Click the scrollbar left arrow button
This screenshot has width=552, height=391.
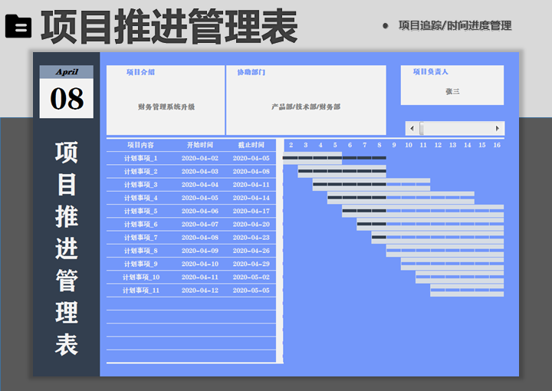[412, 128]
